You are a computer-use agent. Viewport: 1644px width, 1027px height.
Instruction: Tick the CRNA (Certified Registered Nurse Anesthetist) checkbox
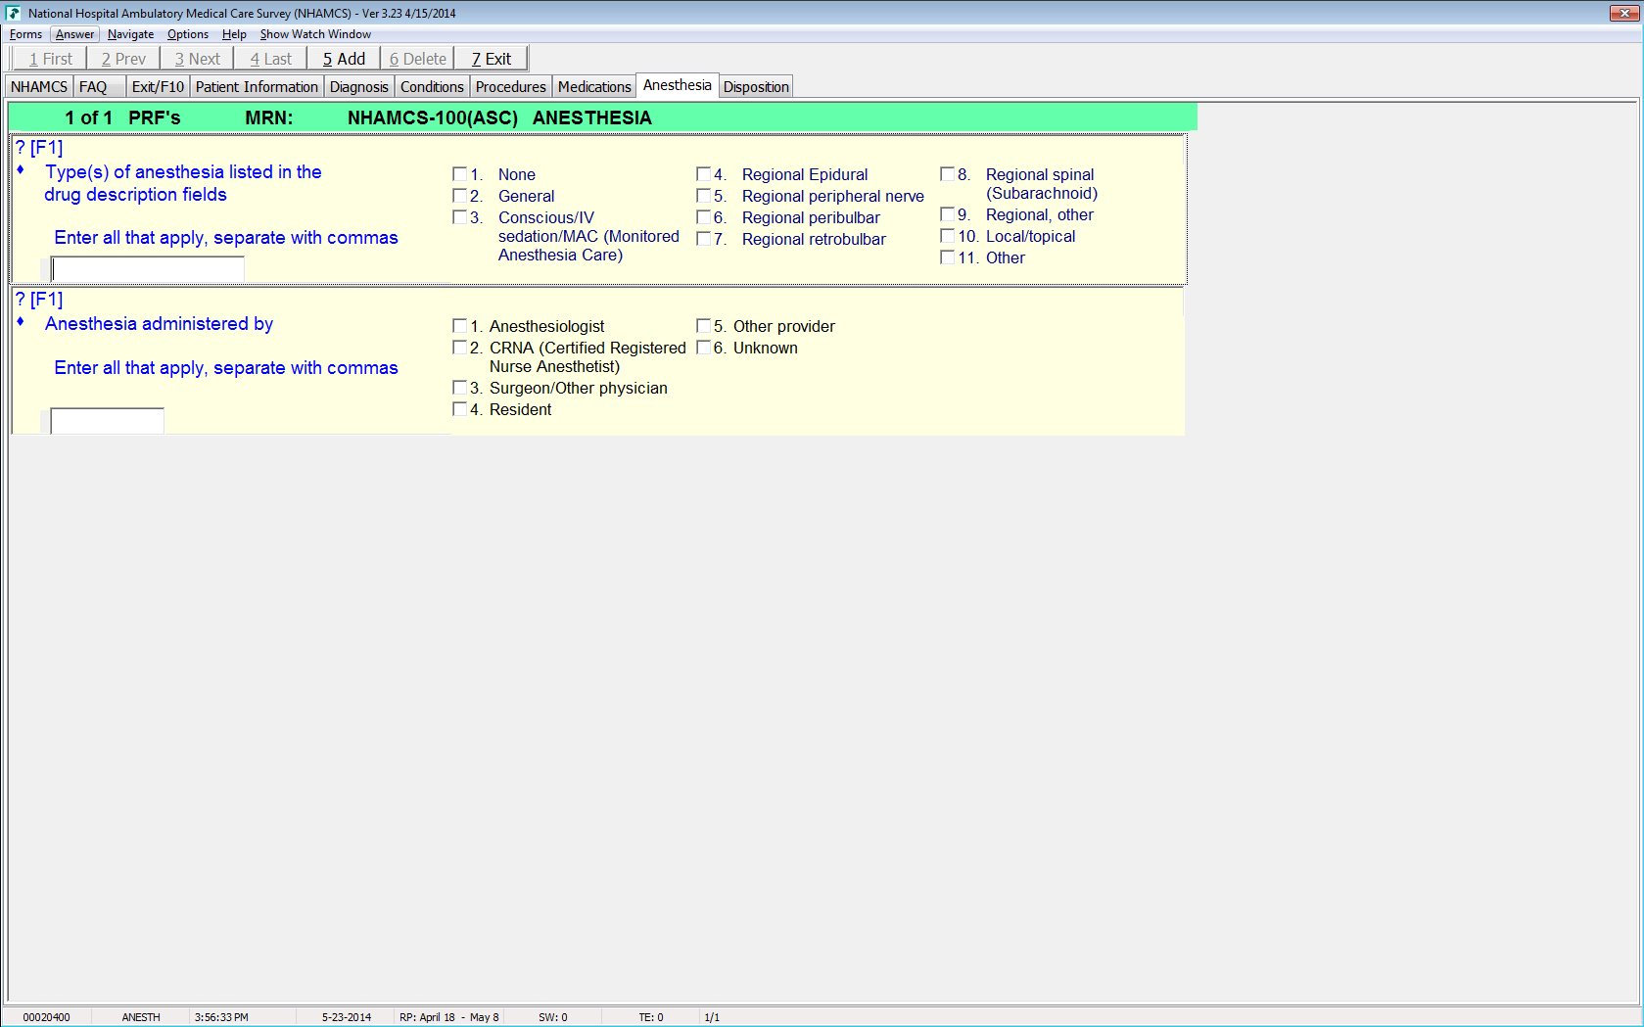point(459,348)
